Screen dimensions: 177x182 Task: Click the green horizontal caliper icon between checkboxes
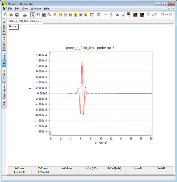pyautogui.click(x=166, y=15)
